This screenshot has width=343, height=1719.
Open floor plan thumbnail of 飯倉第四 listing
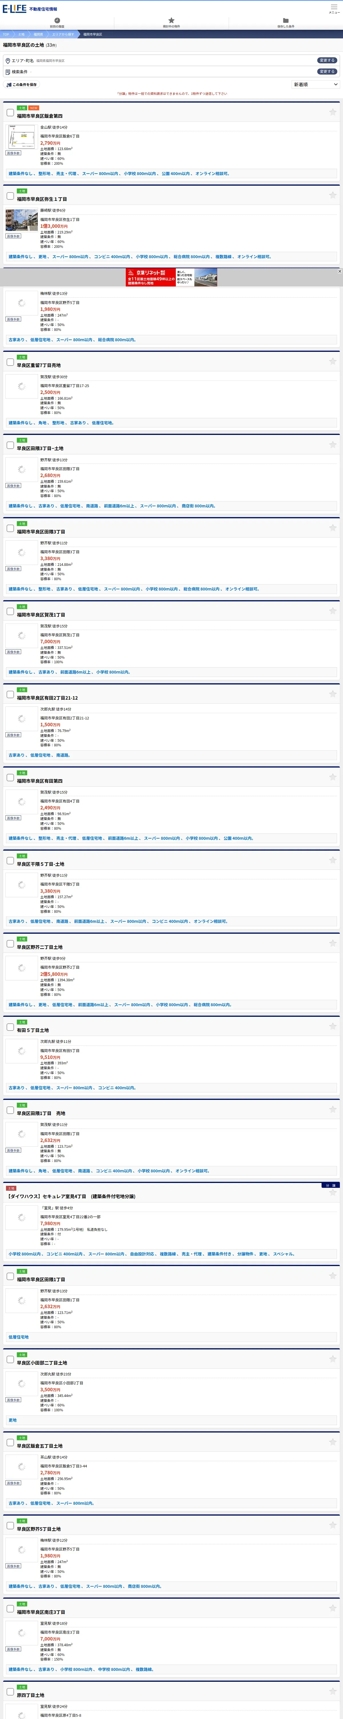[21, 137]
